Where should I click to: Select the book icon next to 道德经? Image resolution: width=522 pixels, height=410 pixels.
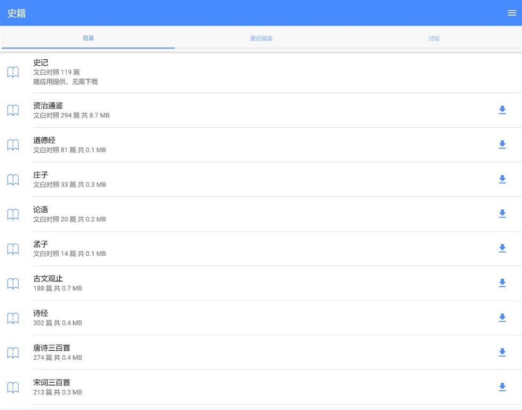coord(13,145)
